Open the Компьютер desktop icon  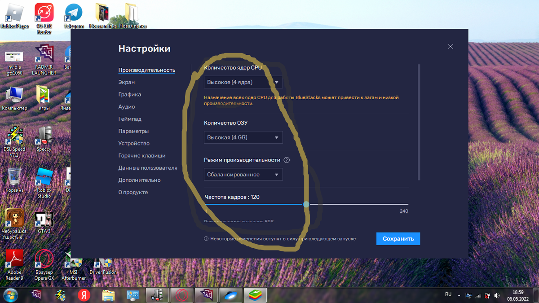[14, 98]
